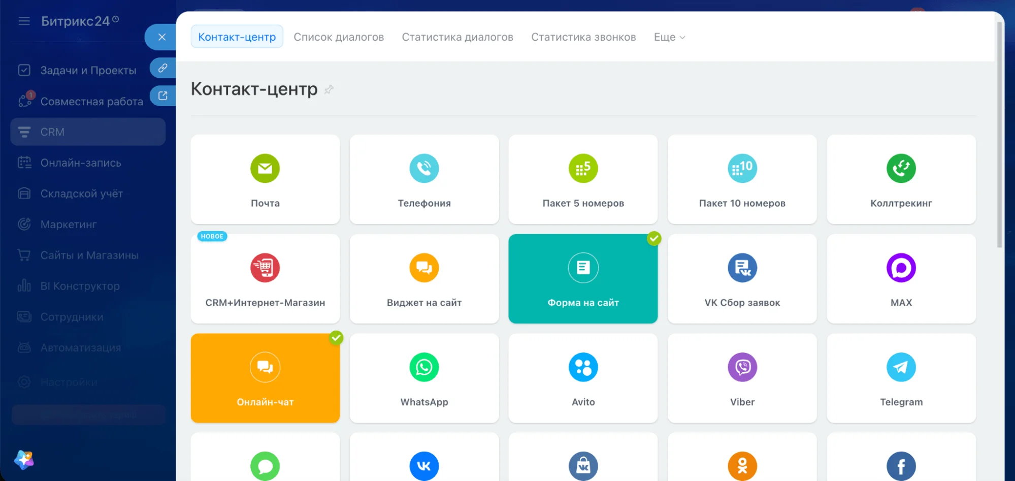Switch to the Контакт-центр tab
The width and height of the screenshot is (1015, 481).
[237, 37]
